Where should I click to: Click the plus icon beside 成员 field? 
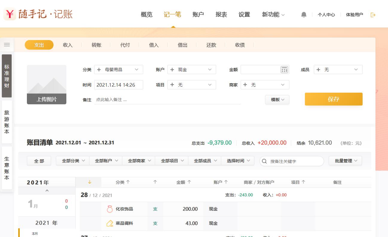(318, 70)
